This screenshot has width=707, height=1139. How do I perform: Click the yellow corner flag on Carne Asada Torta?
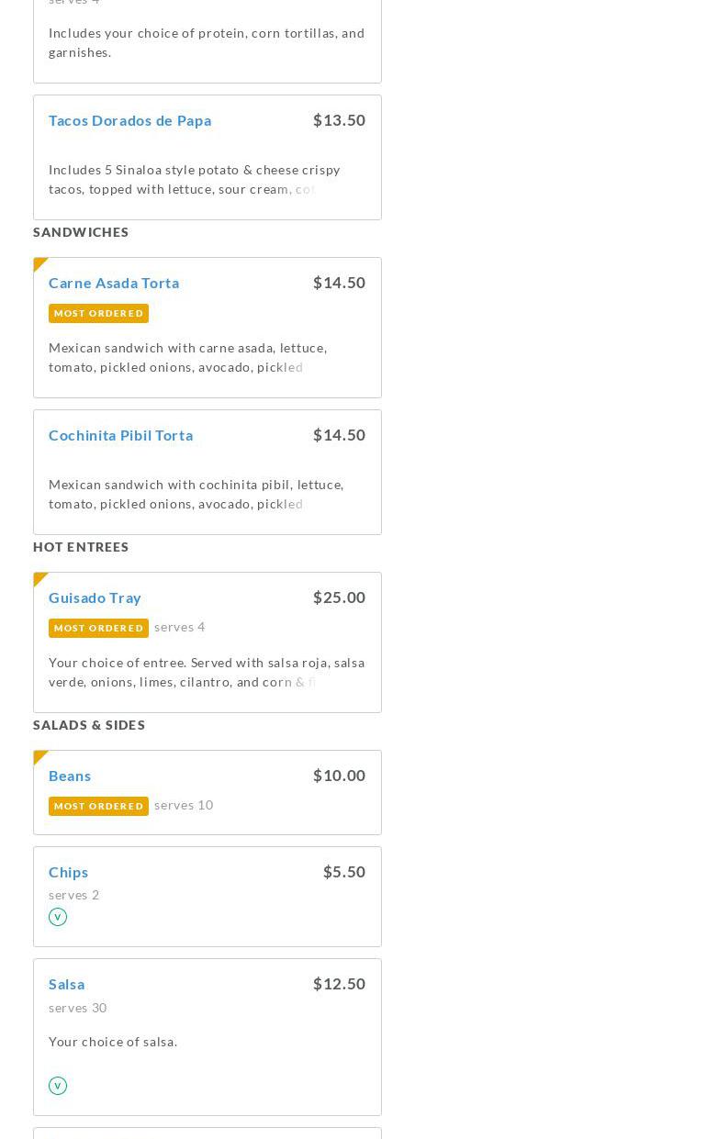[39, 264]
